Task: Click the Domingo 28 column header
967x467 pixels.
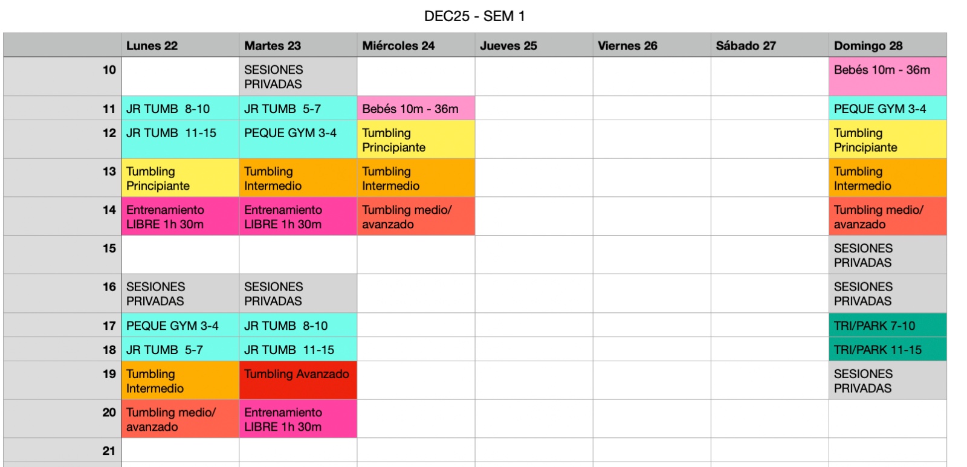Action: pyautogui.click(x=887, y=46)
